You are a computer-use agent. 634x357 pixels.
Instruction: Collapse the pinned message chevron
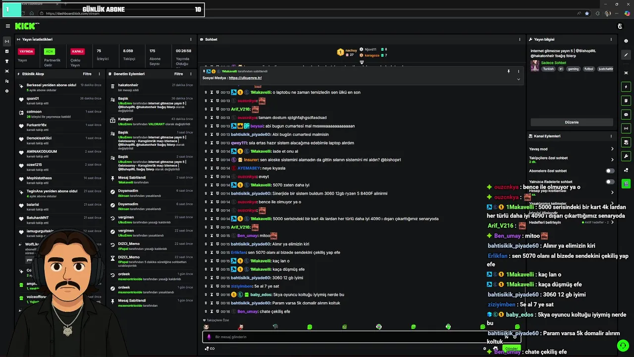tap(519, 79)
